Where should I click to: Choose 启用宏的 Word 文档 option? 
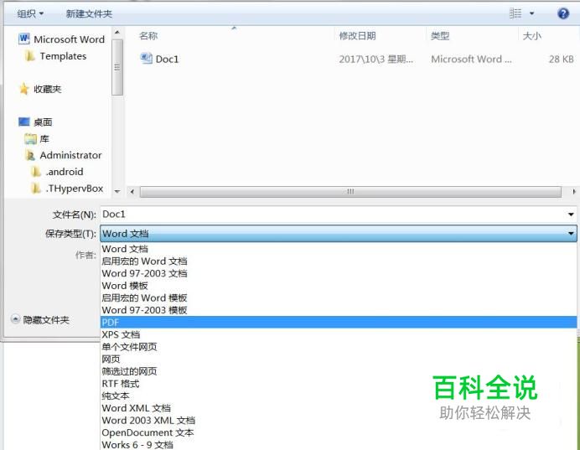pos(339,261)
